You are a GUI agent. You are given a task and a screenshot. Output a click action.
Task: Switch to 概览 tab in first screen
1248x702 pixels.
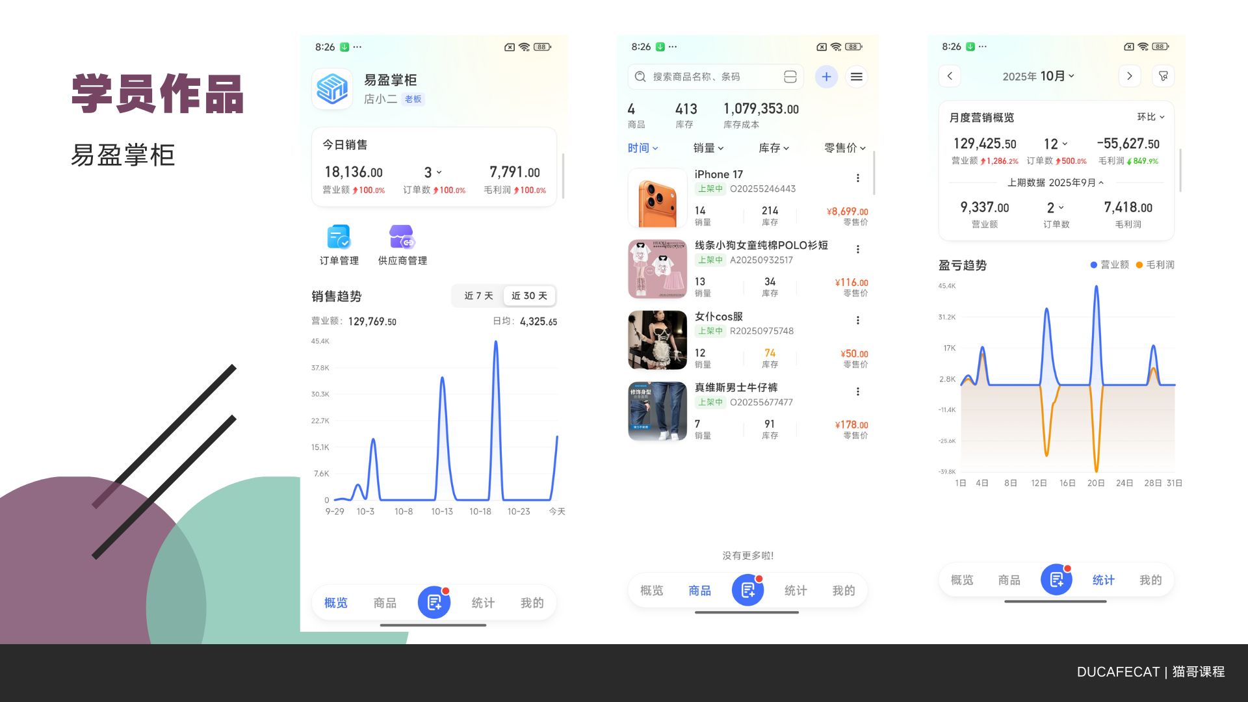pyautogui.click(x=336, y=603)
